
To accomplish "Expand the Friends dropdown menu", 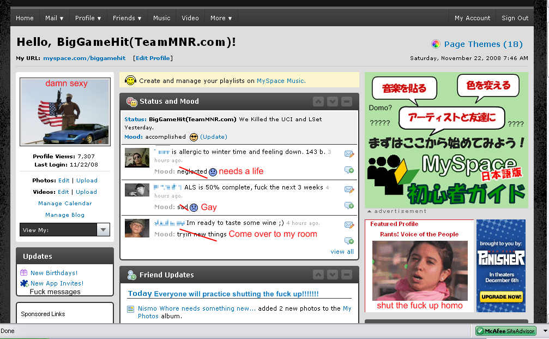I will pyautogui.click(x=126, y=18).
